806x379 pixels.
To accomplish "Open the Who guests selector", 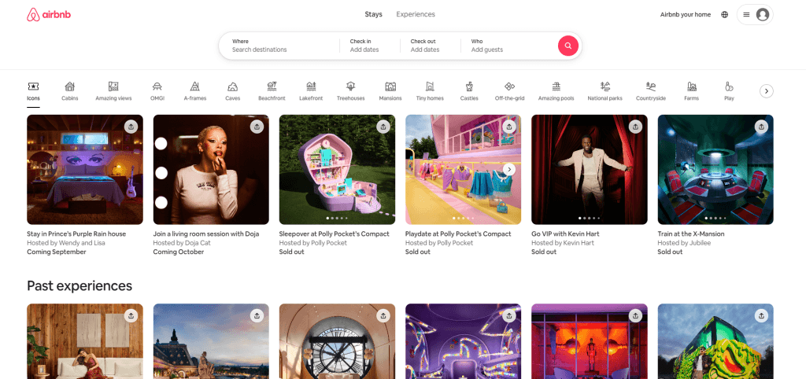I will pyautogui.click(x=509, y=46).
